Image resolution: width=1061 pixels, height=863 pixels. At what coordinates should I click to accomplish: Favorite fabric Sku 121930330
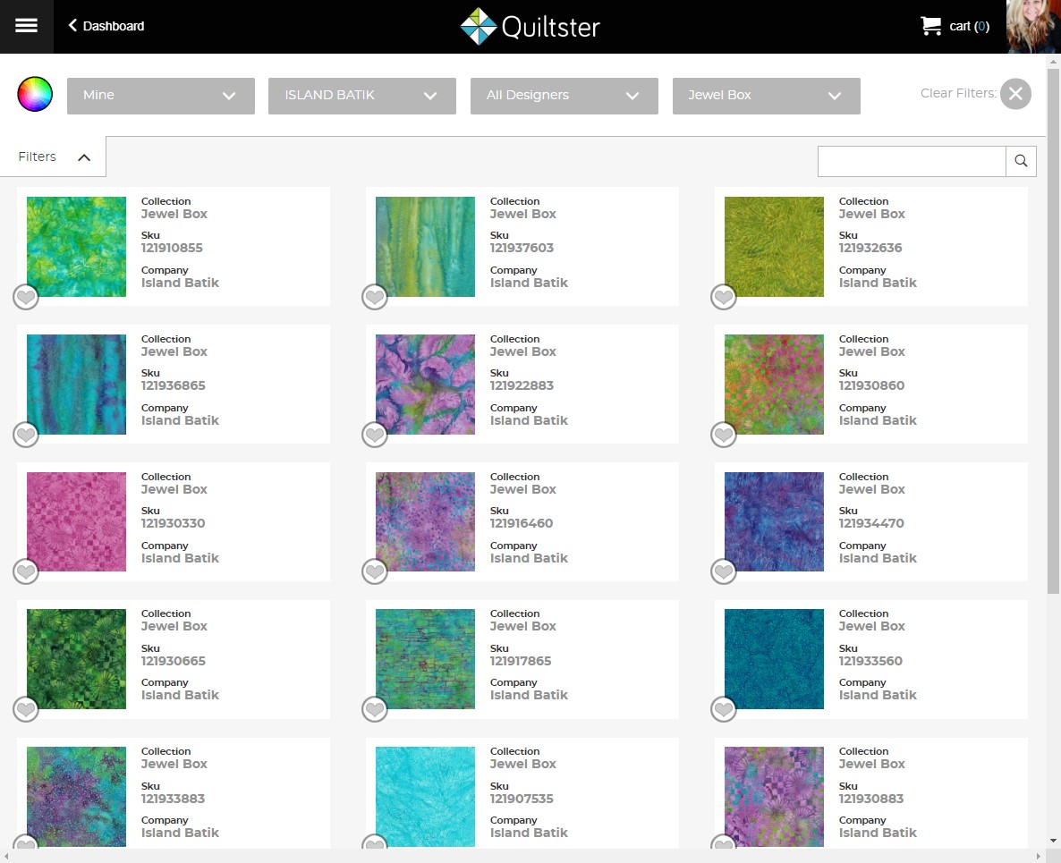(x=26, y=571)
